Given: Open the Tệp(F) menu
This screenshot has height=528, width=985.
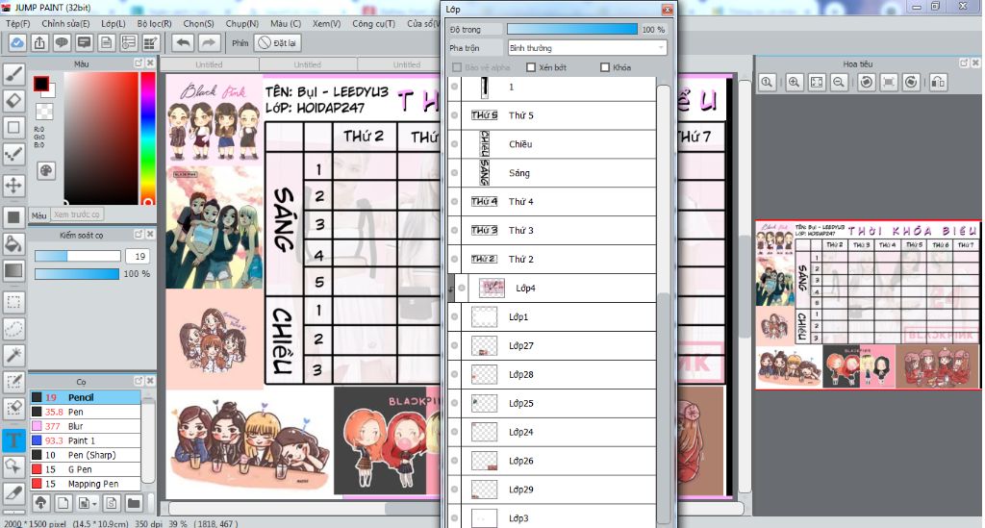Looking at the screenshot, I should [x=17, y=23].
